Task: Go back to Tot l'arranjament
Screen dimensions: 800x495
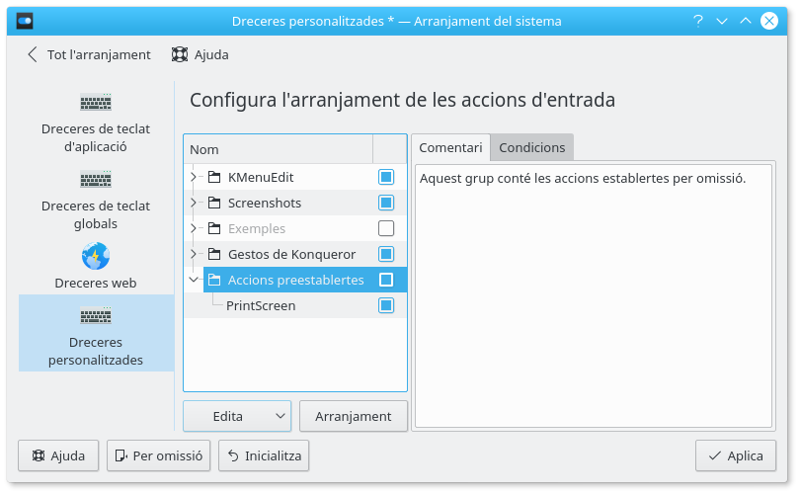Action: (x=89, y=55)
